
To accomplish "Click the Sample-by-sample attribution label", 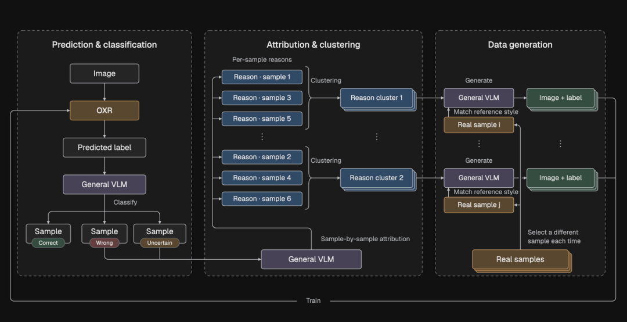I will pyautogui.click(x=365, y=239).
